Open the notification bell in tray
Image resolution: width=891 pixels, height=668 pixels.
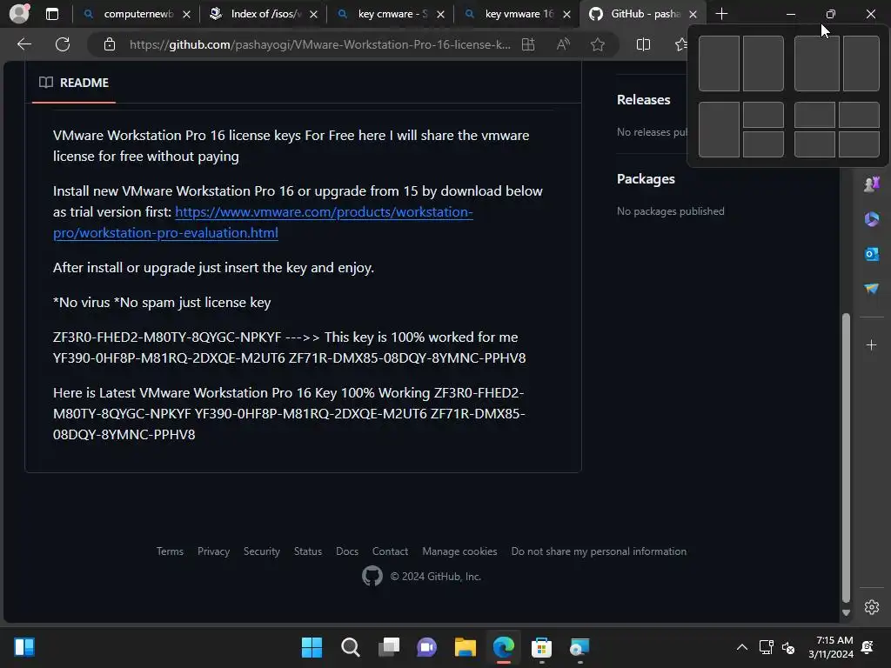click(x=868, y=647)
